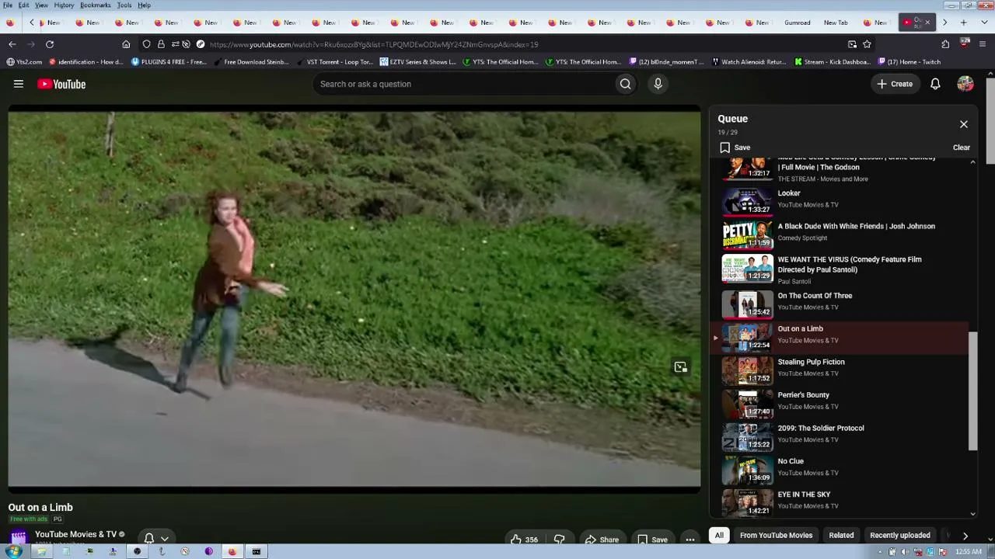Open the Windows Start menu
The image size is (995, 559).
click(x=13, y=551)
